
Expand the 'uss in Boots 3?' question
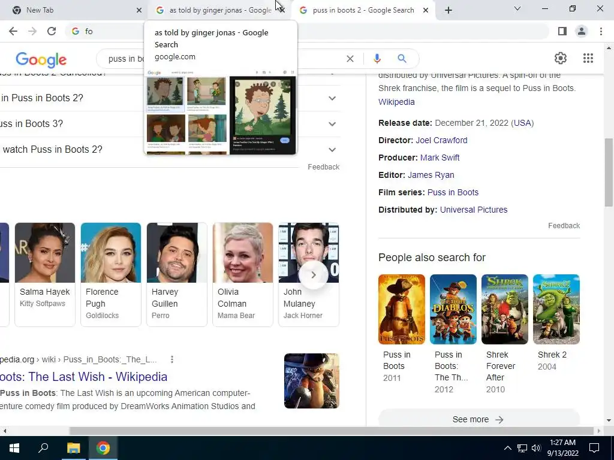pos(169,123)
